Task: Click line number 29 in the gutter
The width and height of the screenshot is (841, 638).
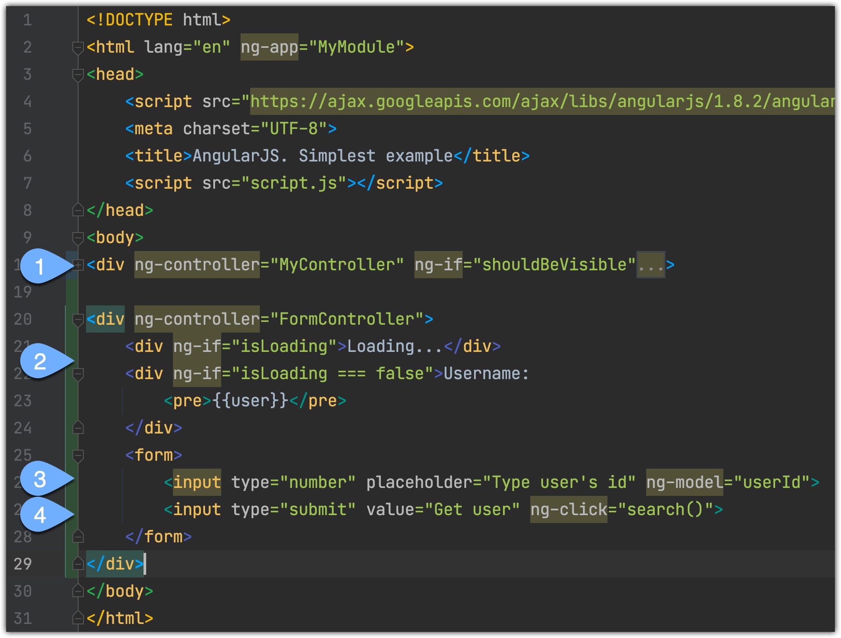Action: 23,564
